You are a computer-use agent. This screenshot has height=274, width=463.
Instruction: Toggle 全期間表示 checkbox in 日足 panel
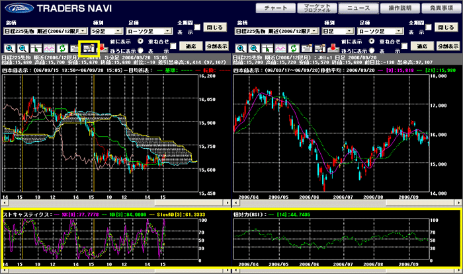point(428,27)
